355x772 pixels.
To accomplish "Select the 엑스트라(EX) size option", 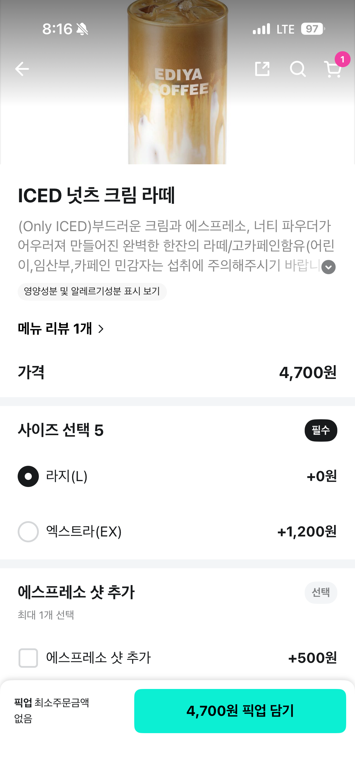I will [28, 532].
